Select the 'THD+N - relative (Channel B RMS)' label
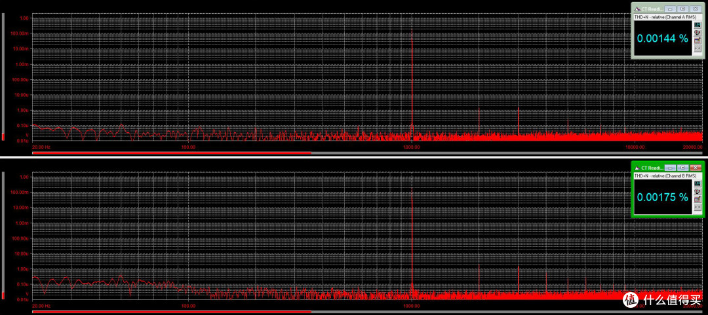Viewport: 708px width, 315px height. (665, 176)
